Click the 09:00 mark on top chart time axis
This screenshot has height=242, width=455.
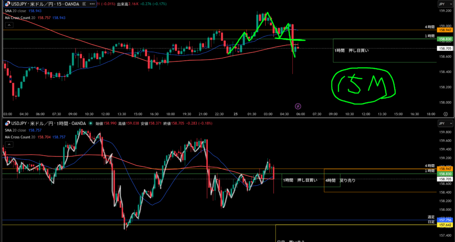coord(333,113)
